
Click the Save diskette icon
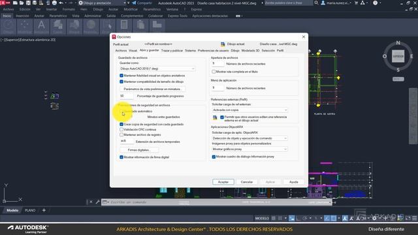(28, 3)
